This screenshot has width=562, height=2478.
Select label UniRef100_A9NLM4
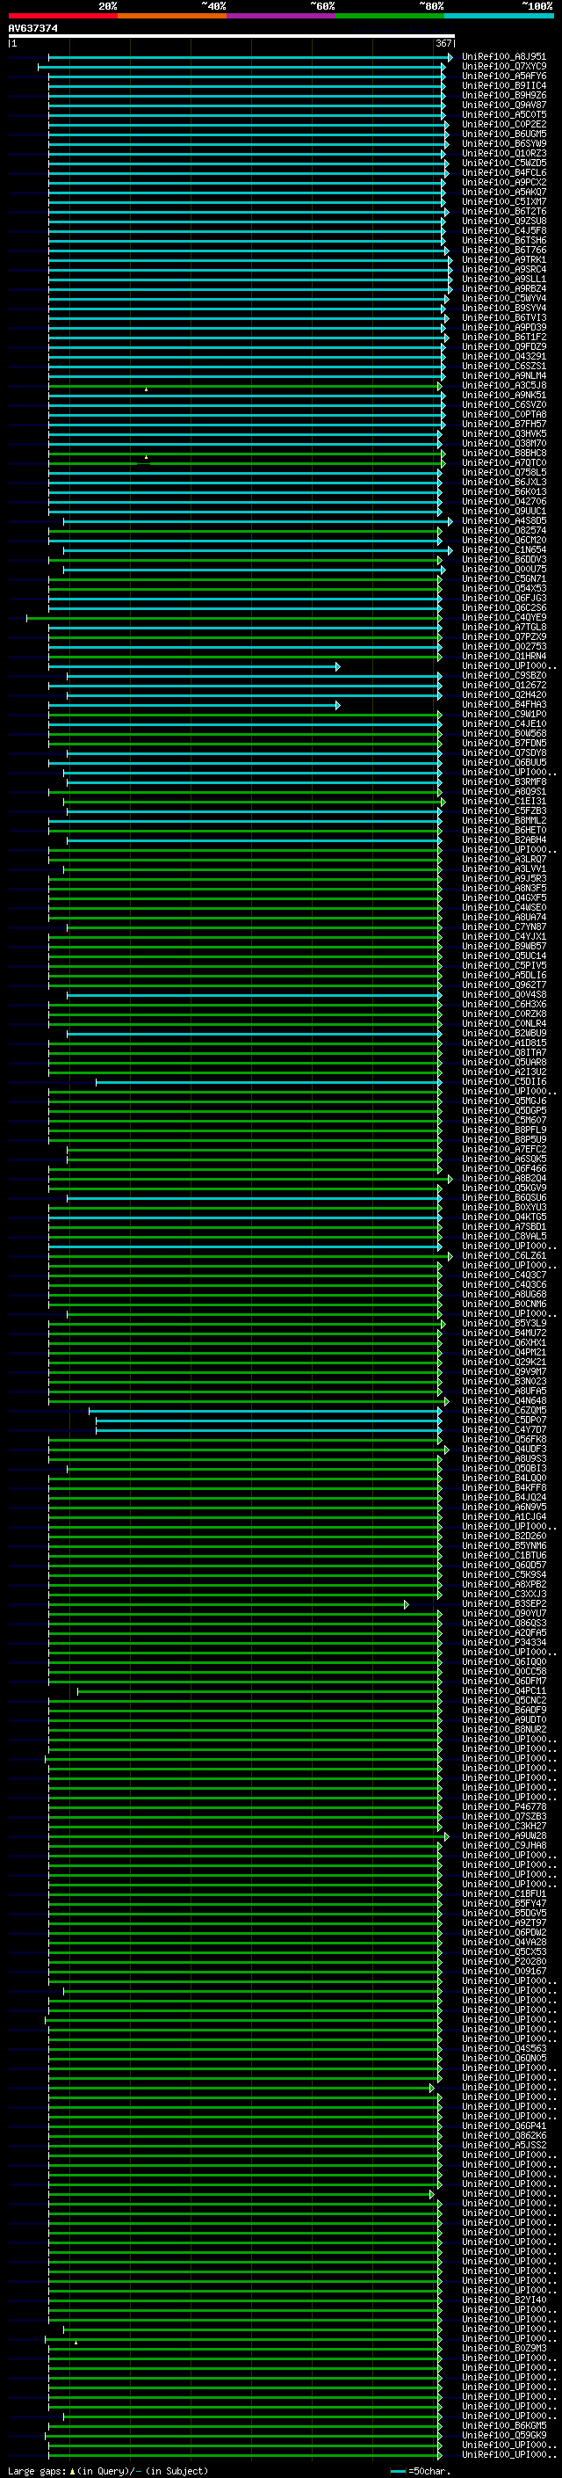click(503, 375)
